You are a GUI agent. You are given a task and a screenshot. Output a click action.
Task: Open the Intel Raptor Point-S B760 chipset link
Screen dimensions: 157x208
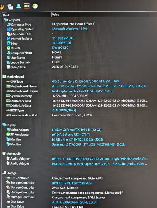(82, 91)
